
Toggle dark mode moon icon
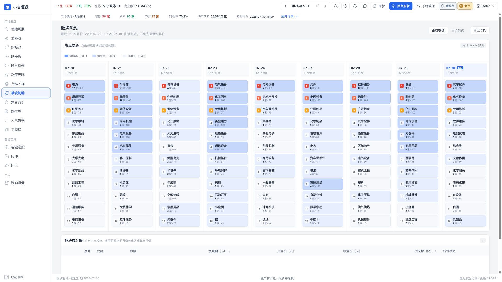pos(345,6)
